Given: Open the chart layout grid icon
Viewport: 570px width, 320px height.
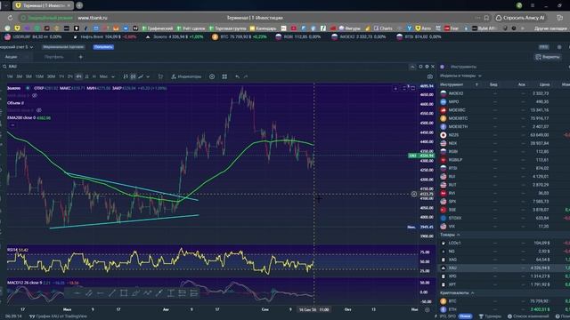Looking at the screenshot, I should [224, 76].
